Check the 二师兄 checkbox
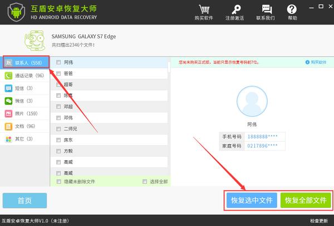The width and height of the screenshot is (334, 226). (58, 129)
